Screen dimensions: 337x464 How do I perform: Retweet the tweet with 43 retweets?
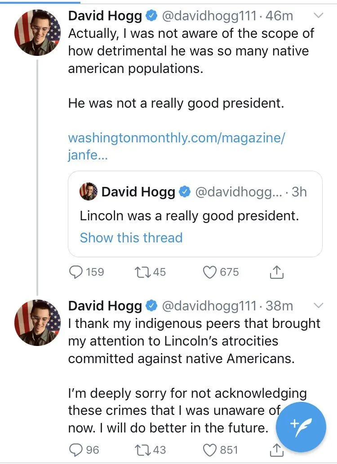(x=142, y=449)
